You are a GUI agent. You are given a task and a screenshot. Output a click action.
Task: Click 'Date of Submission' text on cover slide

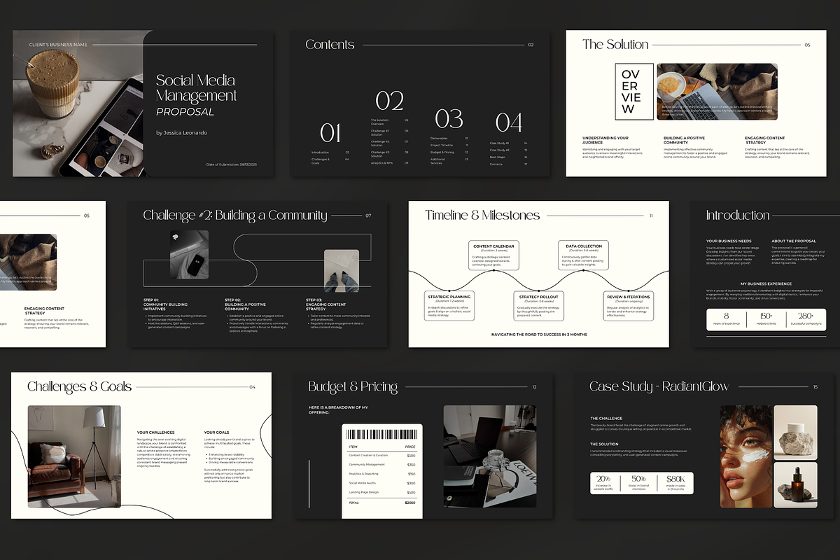[232, 164]
